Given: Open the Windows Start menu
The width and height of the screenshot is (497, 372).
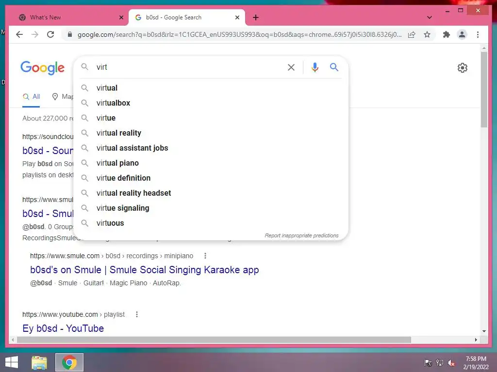Looking at the screenshot, I should pos(12,362).
